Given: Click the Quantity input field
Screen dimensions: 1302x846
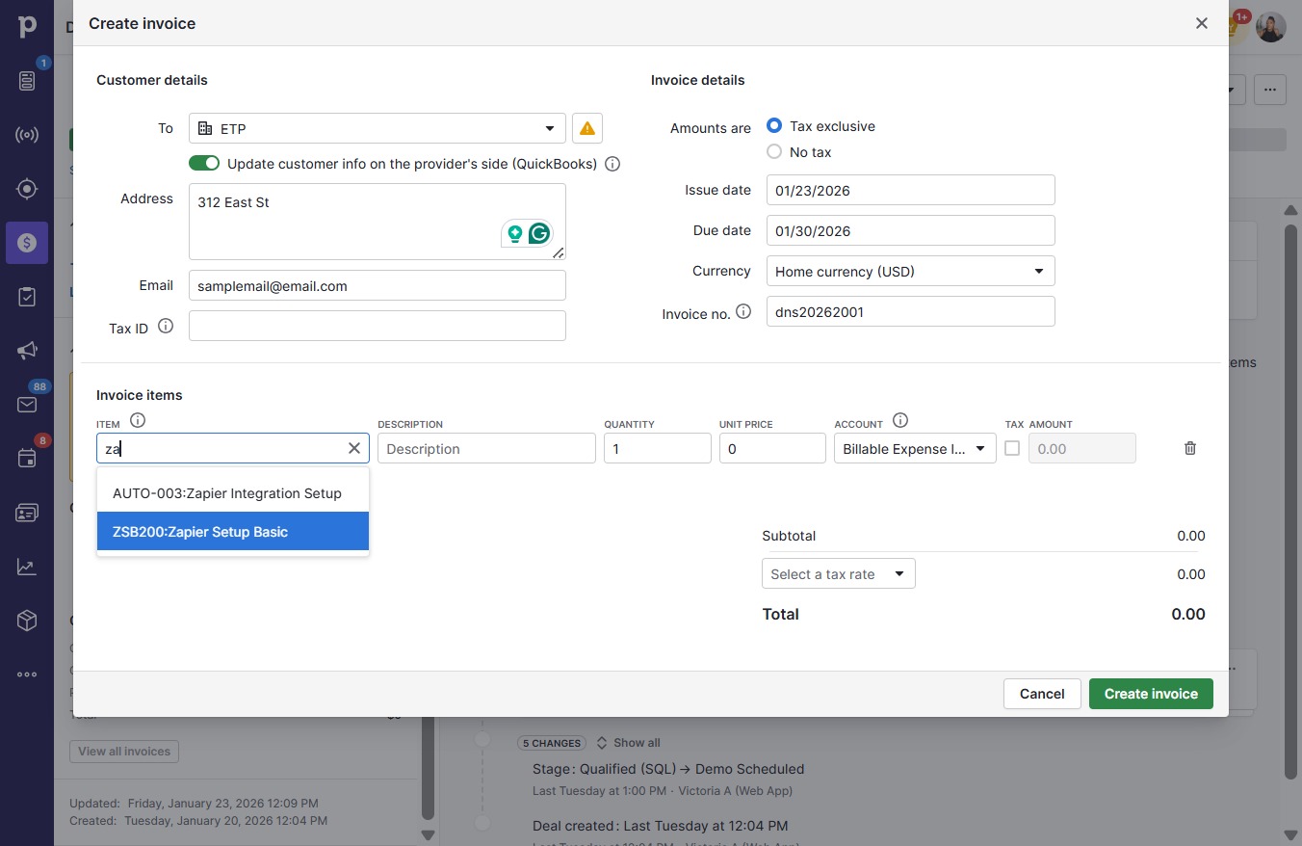Looking at the screenshot, I should pos(658,448).
